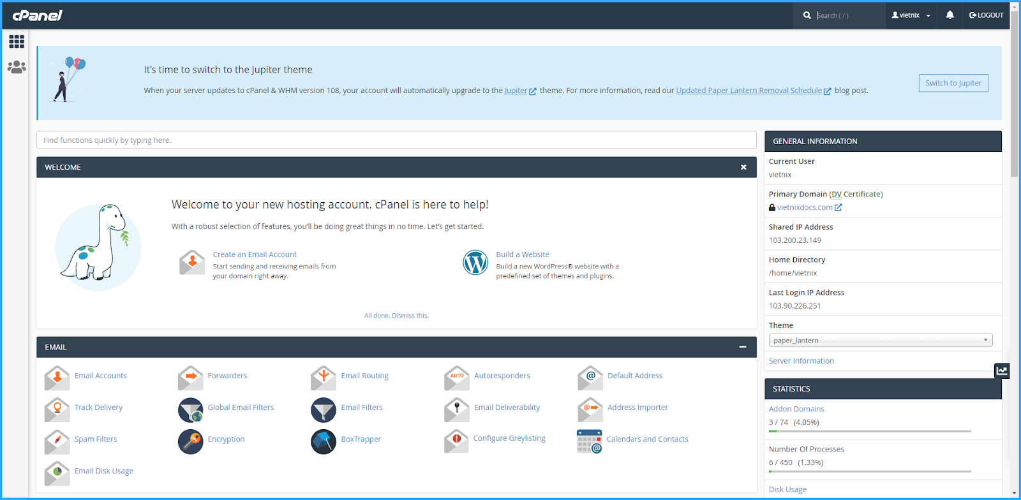This screenshot has height=500, width=1021.
Task: Click the Shared IP Address value 103.200.23.149
Action: (x=795, y=240)
